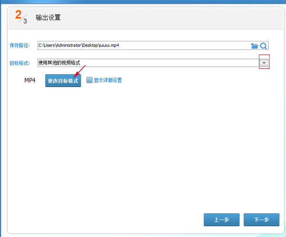Screen dimensions: 286x237
Task: Click the Desktop segment in save path
Action: click(x=89, y=46)
